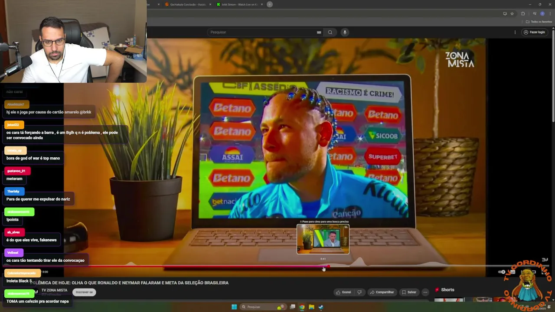Open Task View on the taskbar
555x312 pixels.
pyautogui.click(x=293, y=307)
